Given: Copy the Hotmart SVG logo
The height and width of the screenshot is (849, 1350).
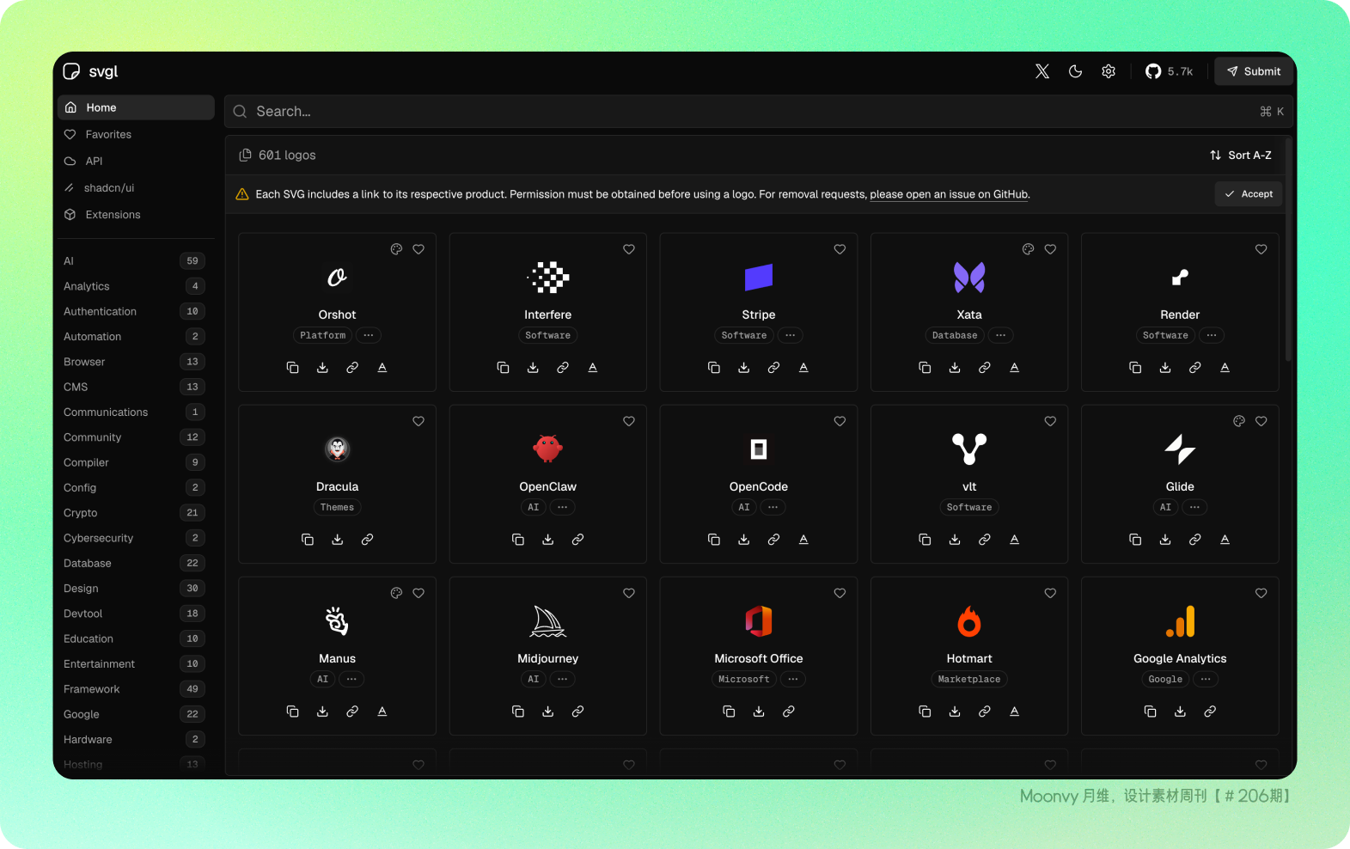Looking at the screenshot, I should (925, 712).
